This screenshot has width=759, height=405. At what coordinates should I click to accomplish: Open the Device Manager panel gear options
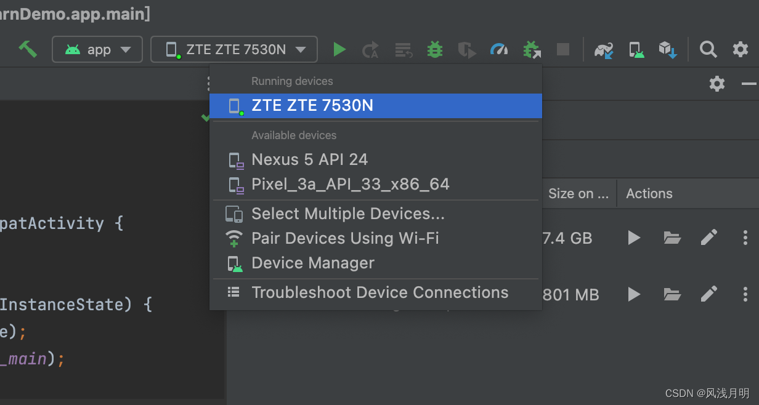click(x=717, y=84)
